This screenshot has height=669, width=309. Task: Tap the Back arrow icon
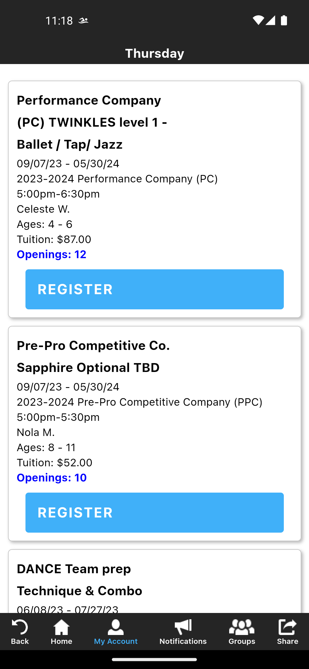coord(20,627)
